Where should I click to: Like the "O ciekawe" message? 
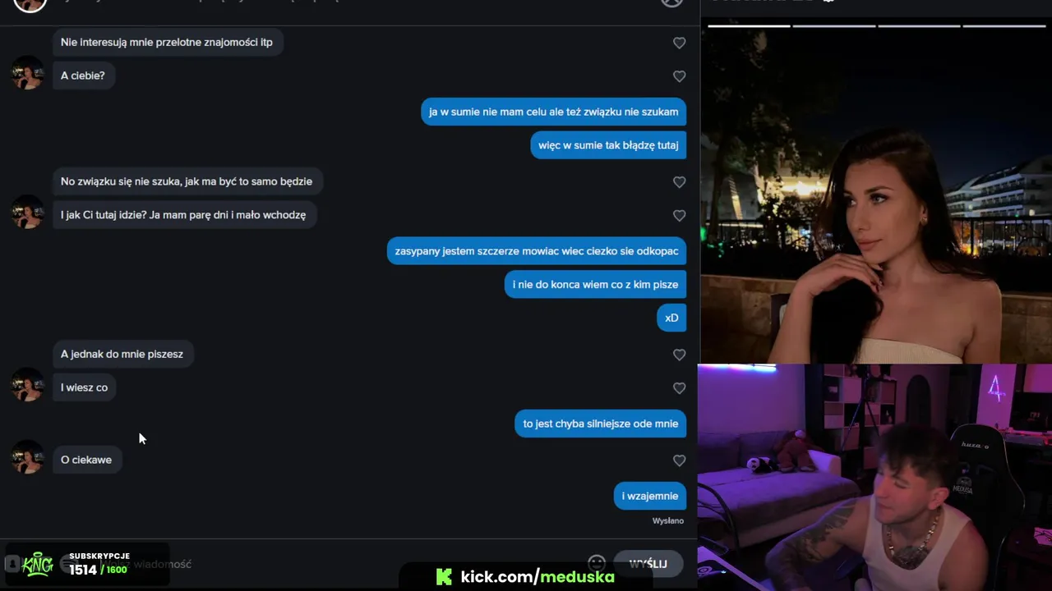(679, 460)
